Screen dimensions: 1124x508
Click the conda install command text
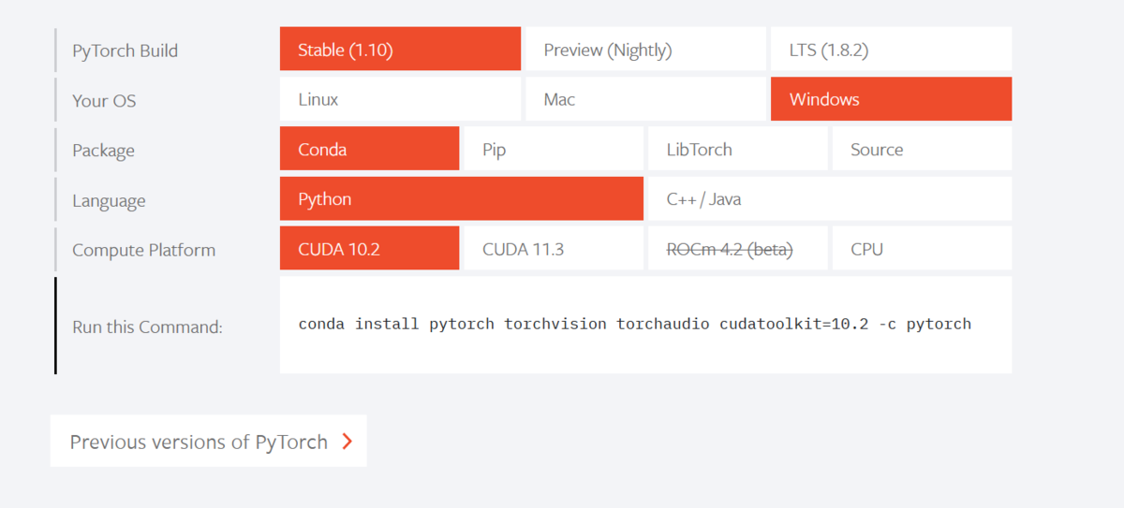(635, 325)
